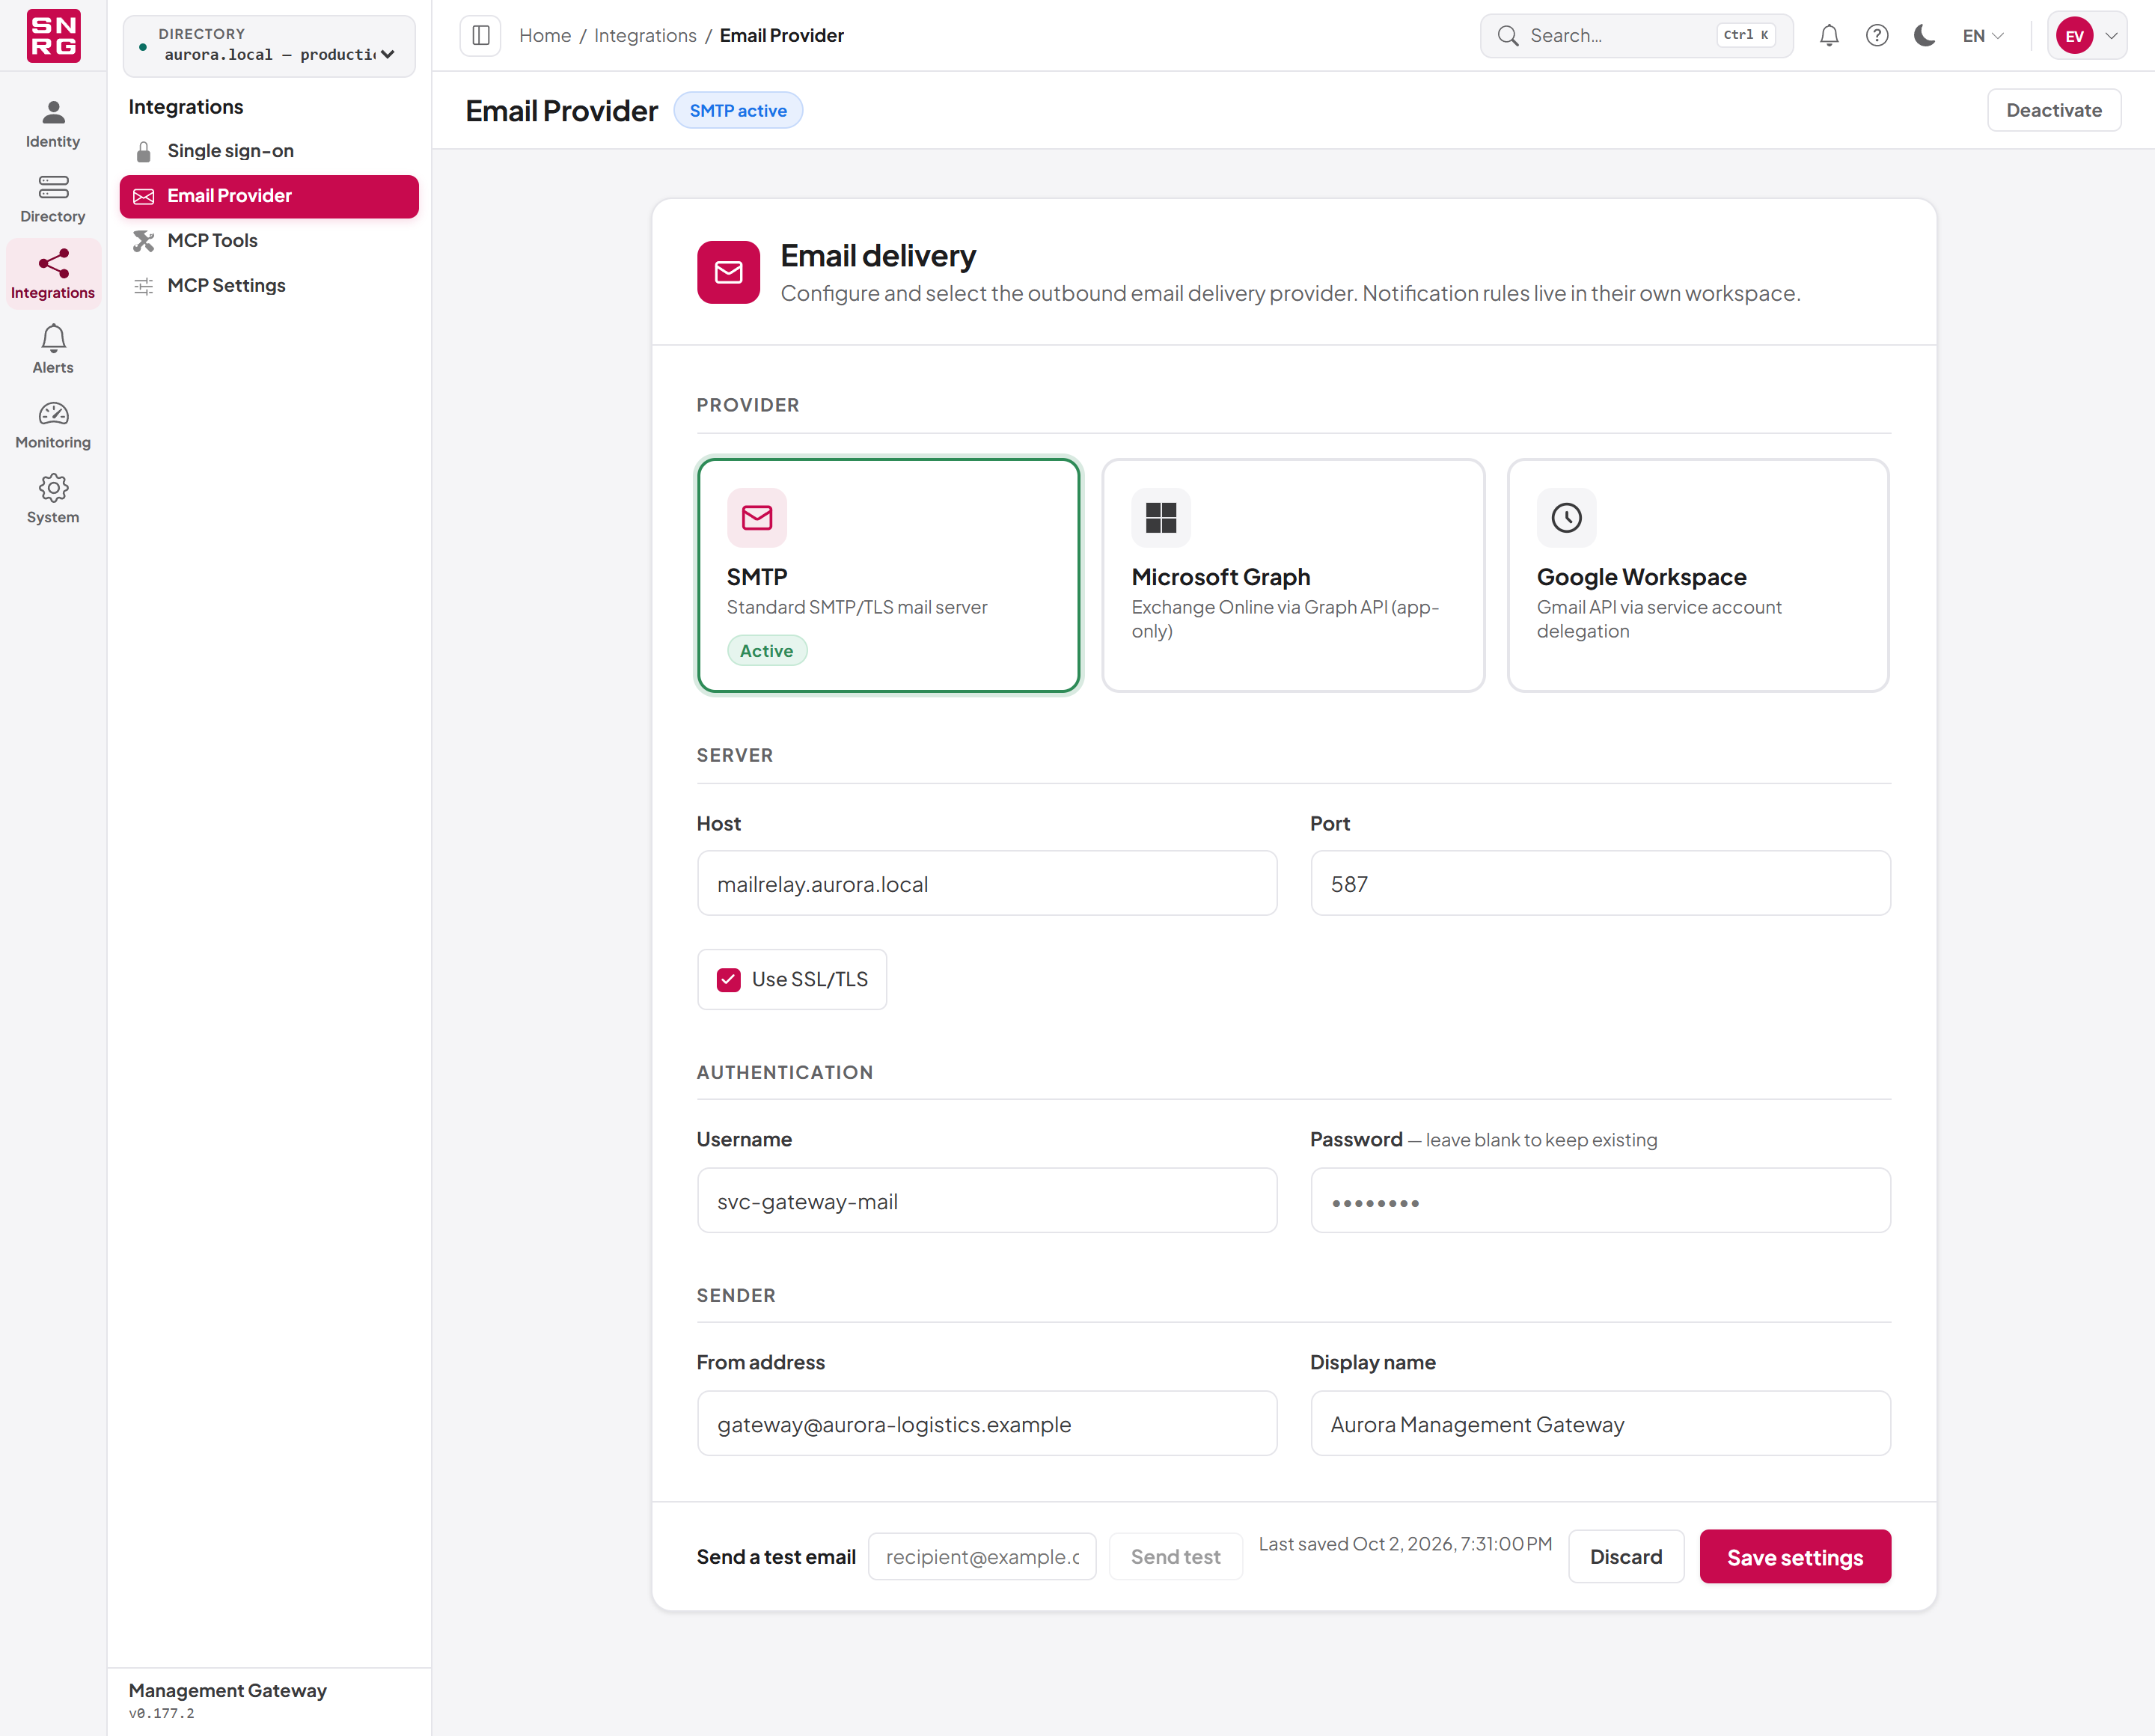Viewport: 2155px width, 1736px height.
Task: Click the SNRG logo icon
Action: coord(53,36)
